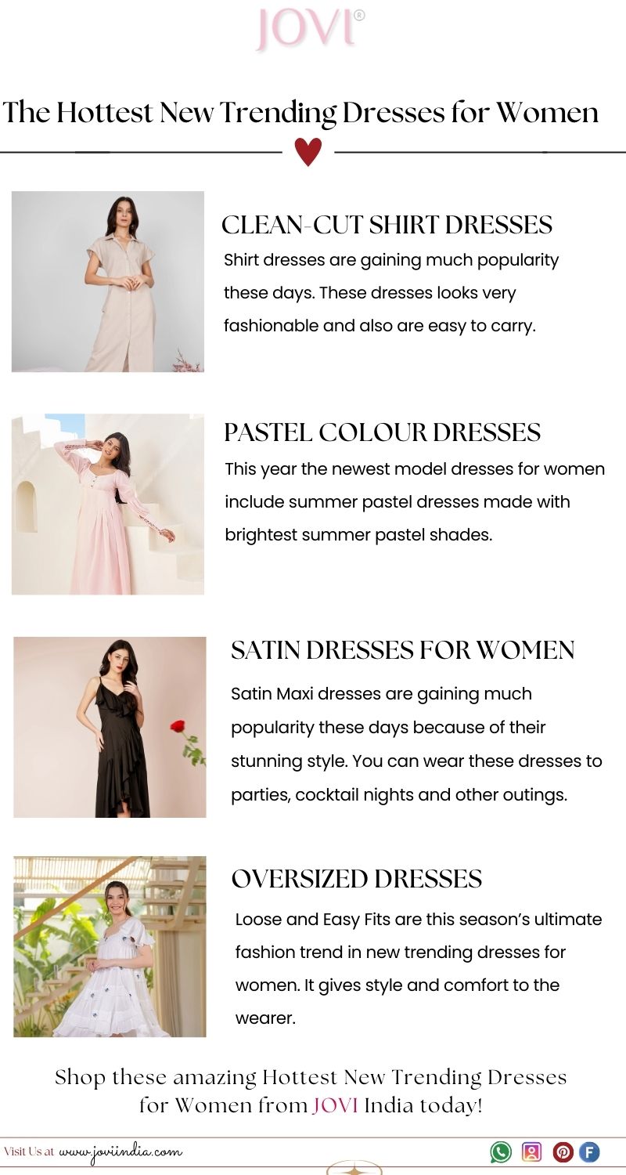Open the Facebook icon link
The width and height of the screenshot is (626, 1175).
(x=589, y=1152)
